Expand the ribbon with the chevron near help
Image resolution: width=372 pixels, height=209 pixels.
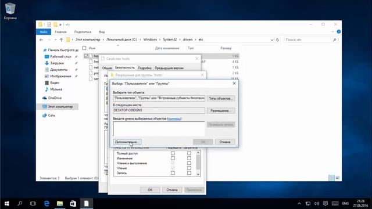point(332,32)
